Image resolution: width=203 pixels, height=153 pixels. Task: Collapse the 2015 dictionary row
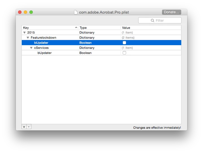[x=25, y=32]
